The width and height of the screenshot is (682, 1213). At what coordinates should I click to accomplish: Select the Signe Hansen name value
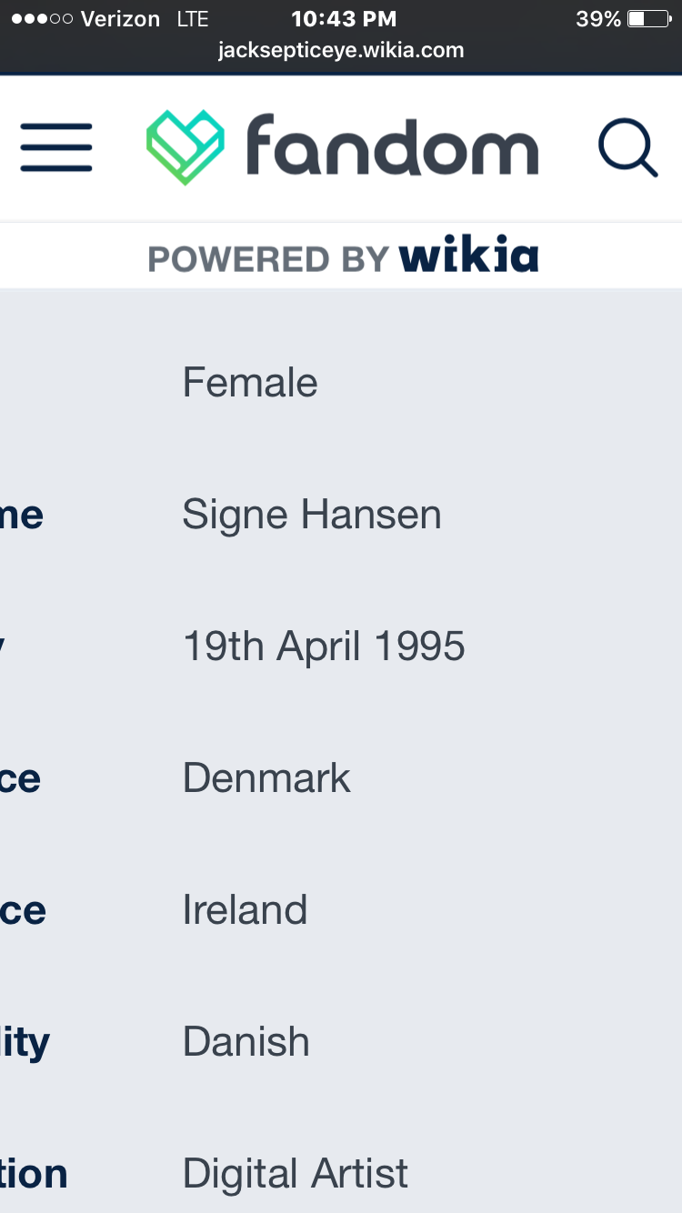click(312, 515)
